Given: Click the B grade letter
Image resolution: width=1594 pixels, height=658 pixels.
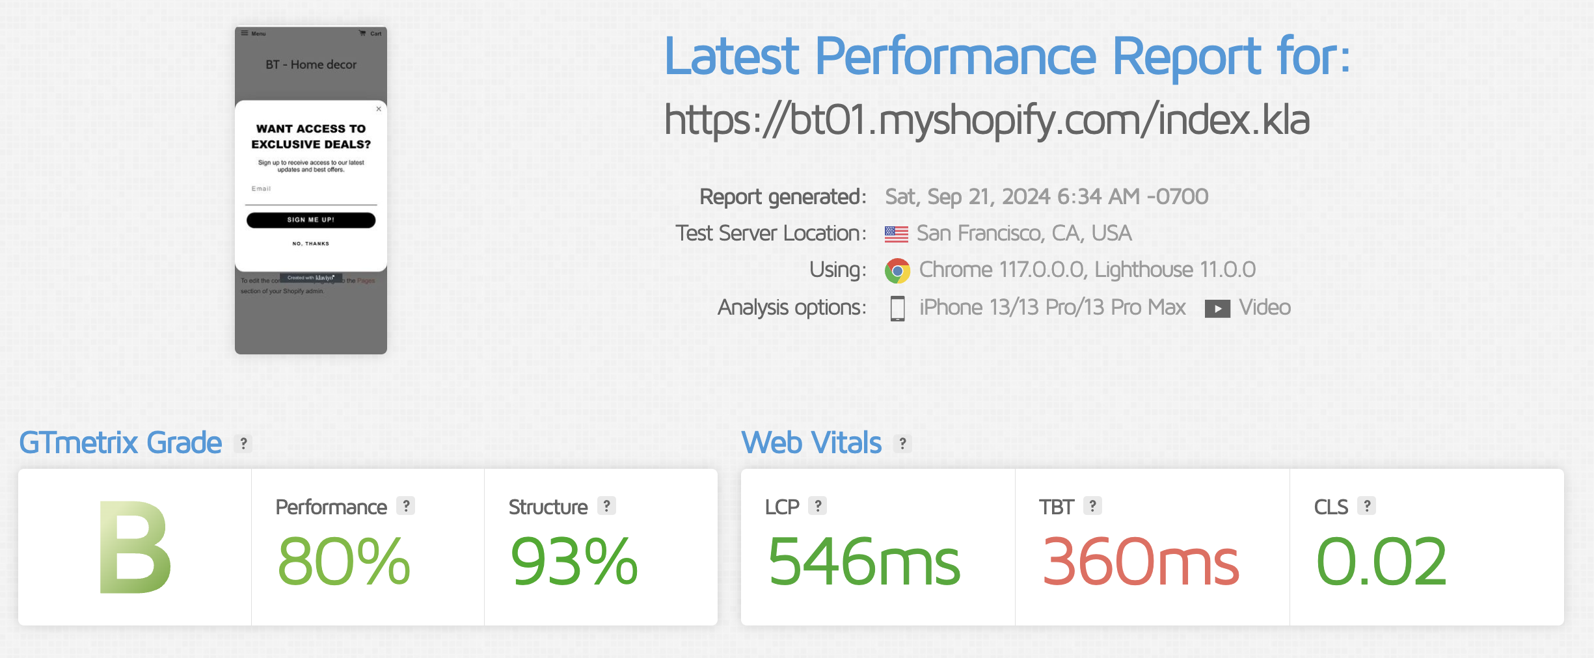Looking at the screenshot, I should (135, 547).
